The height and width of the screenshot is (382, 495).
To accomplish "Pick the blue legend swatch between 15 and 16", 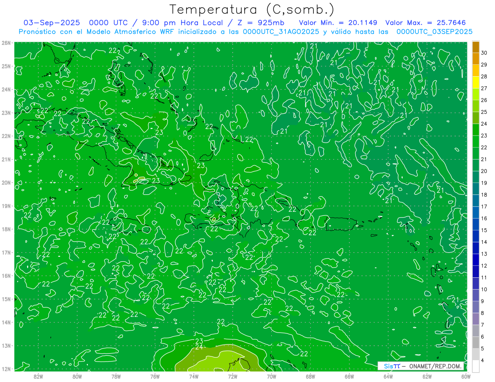I will (476, 224).
